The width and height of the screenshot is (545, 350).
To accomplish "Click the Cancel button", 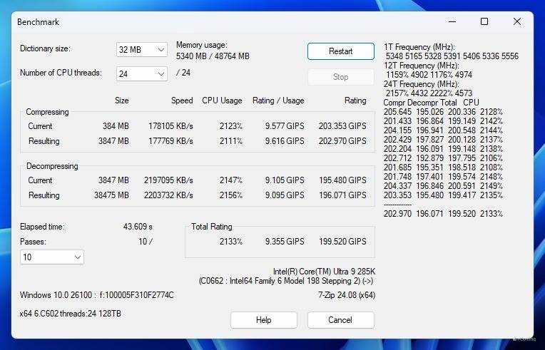I will pyautogui.click(x=341, y=320).
